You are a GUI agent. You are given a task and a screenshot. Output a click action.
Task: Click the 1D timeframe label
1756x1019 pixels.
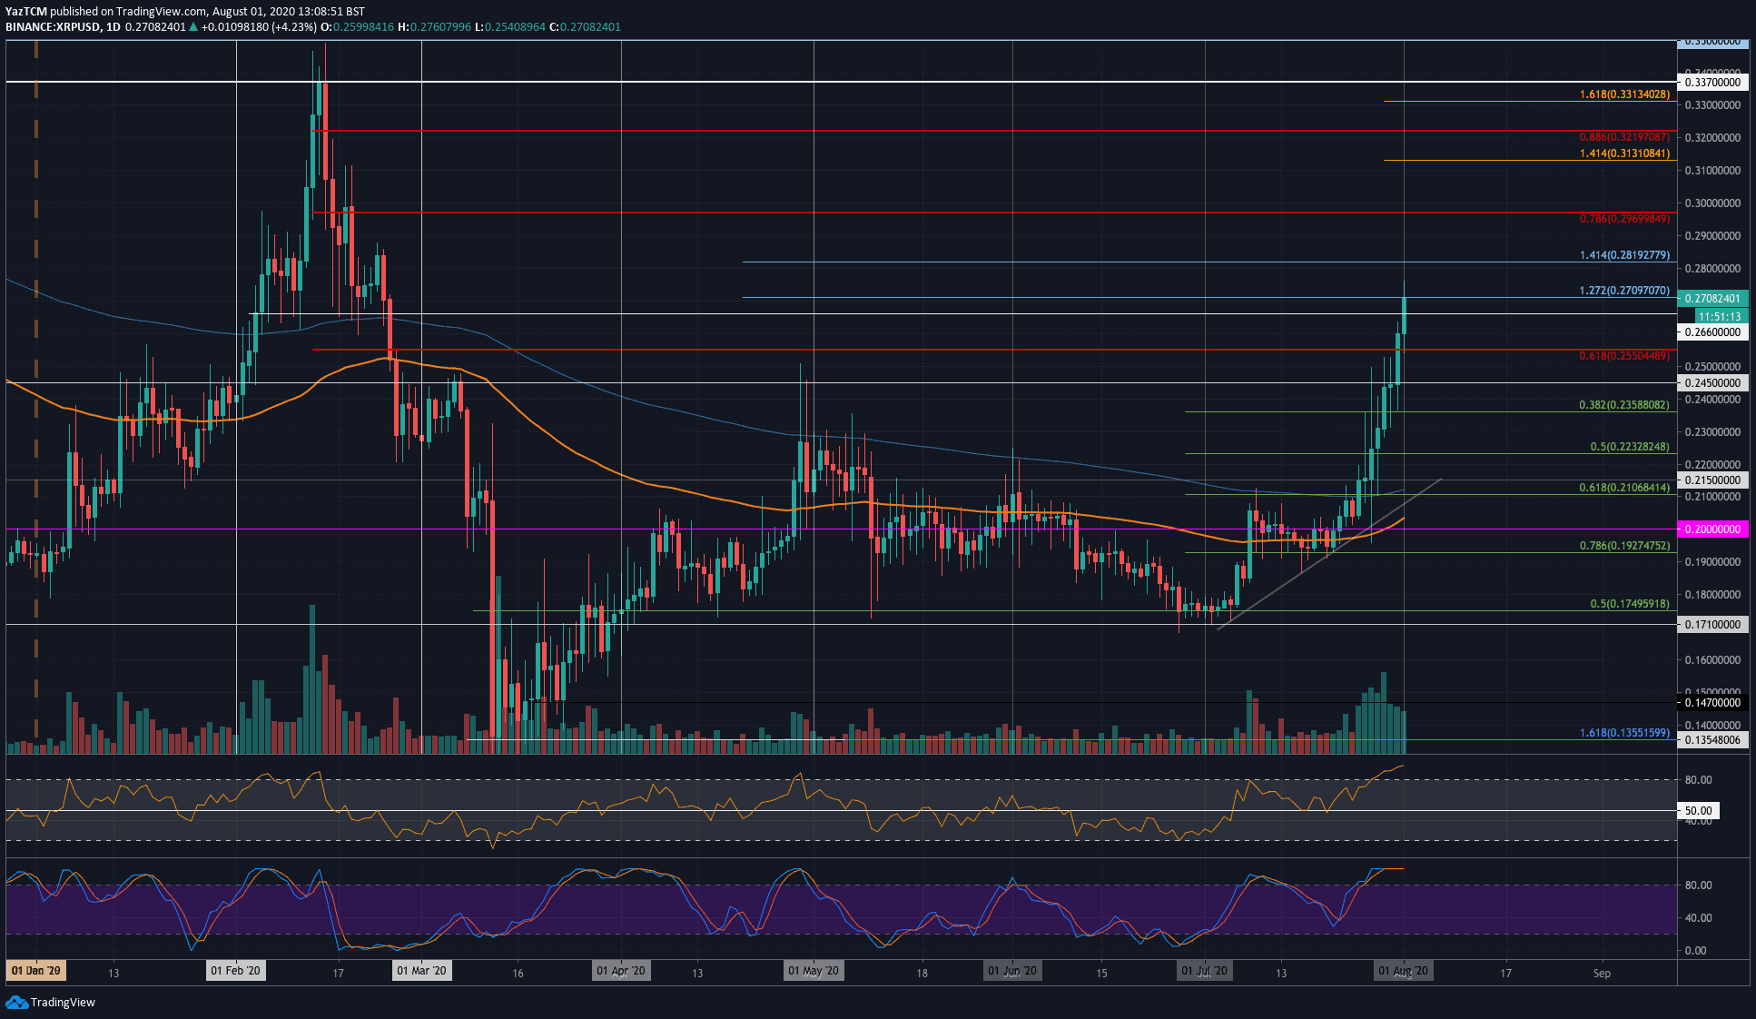[113, 26]
